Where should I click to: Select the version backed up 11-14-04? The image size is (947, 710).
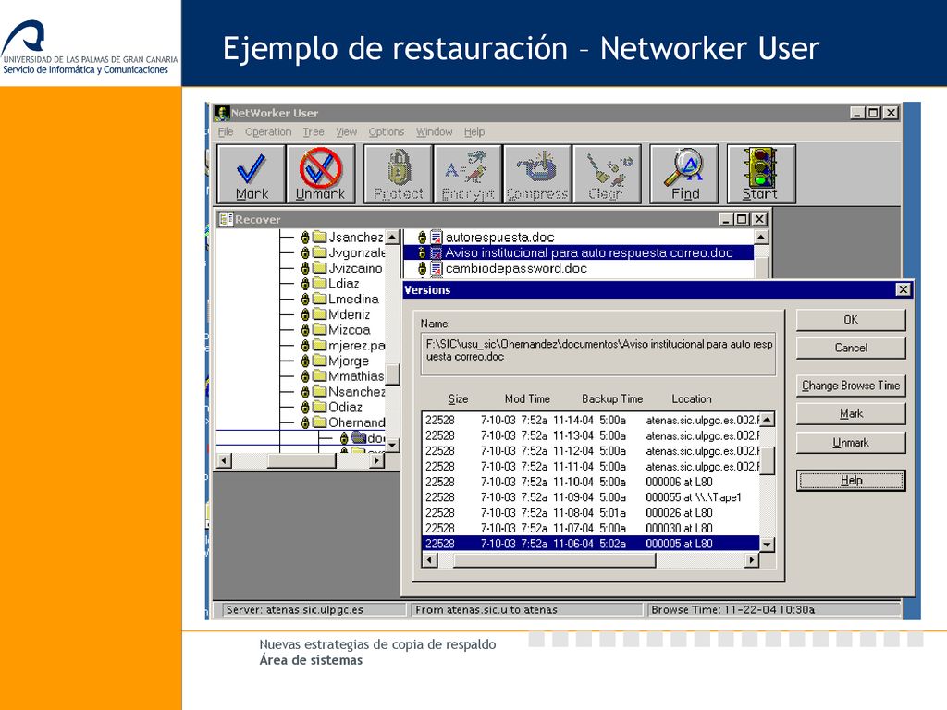coord(591,421)
